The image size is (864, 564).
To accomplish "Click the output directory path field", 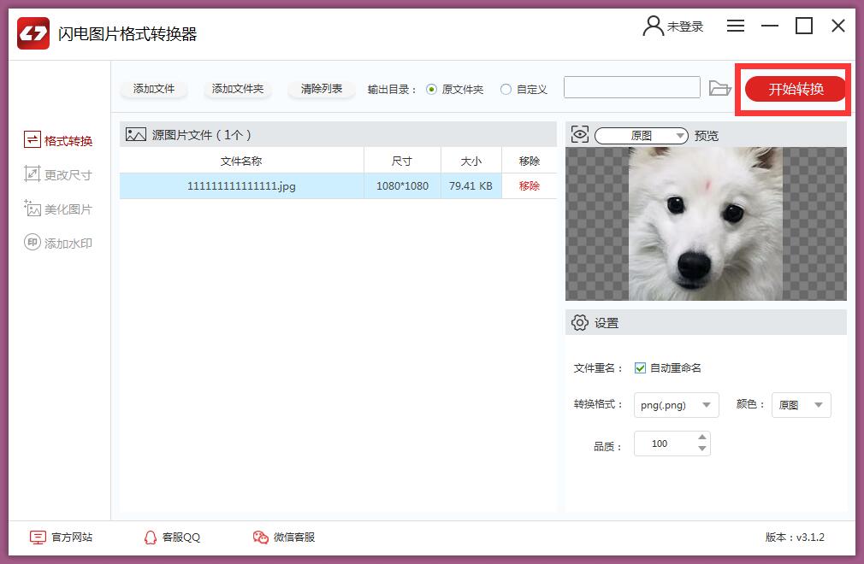I will (x=632, y=87).
